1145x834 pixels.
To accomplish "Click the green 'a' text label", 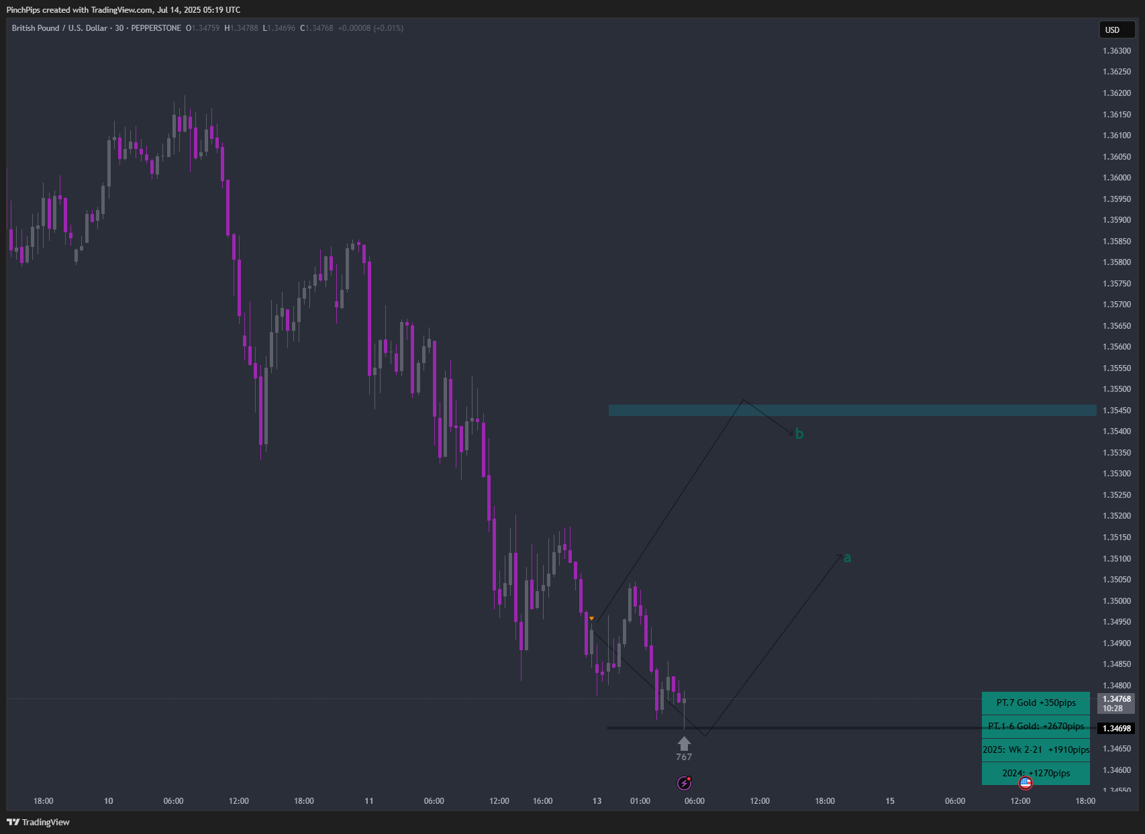I will [x=847, y=558].
